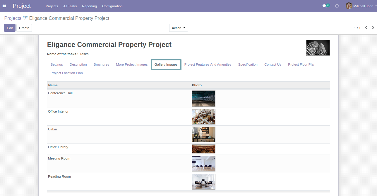The width and height of the screenshot is (377, 196).
Task: Open the Projects menu
Action: point(52,6)
